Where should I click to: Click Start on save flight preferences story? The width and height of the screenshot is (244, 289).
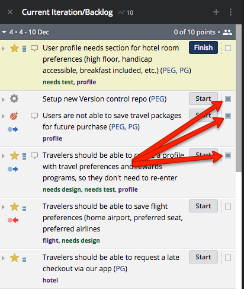pos(203,206)
